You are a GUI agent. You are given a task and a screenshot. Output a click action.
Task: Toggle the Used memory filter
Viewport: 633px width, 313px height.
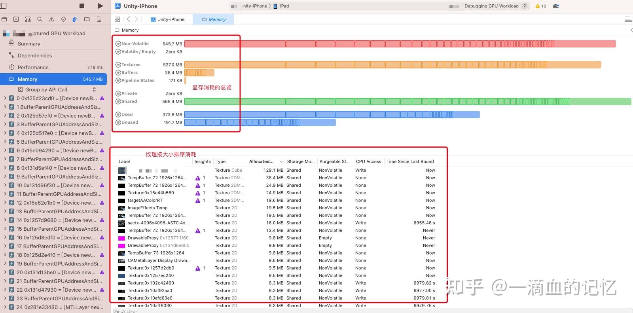click(x=118, y=115)
